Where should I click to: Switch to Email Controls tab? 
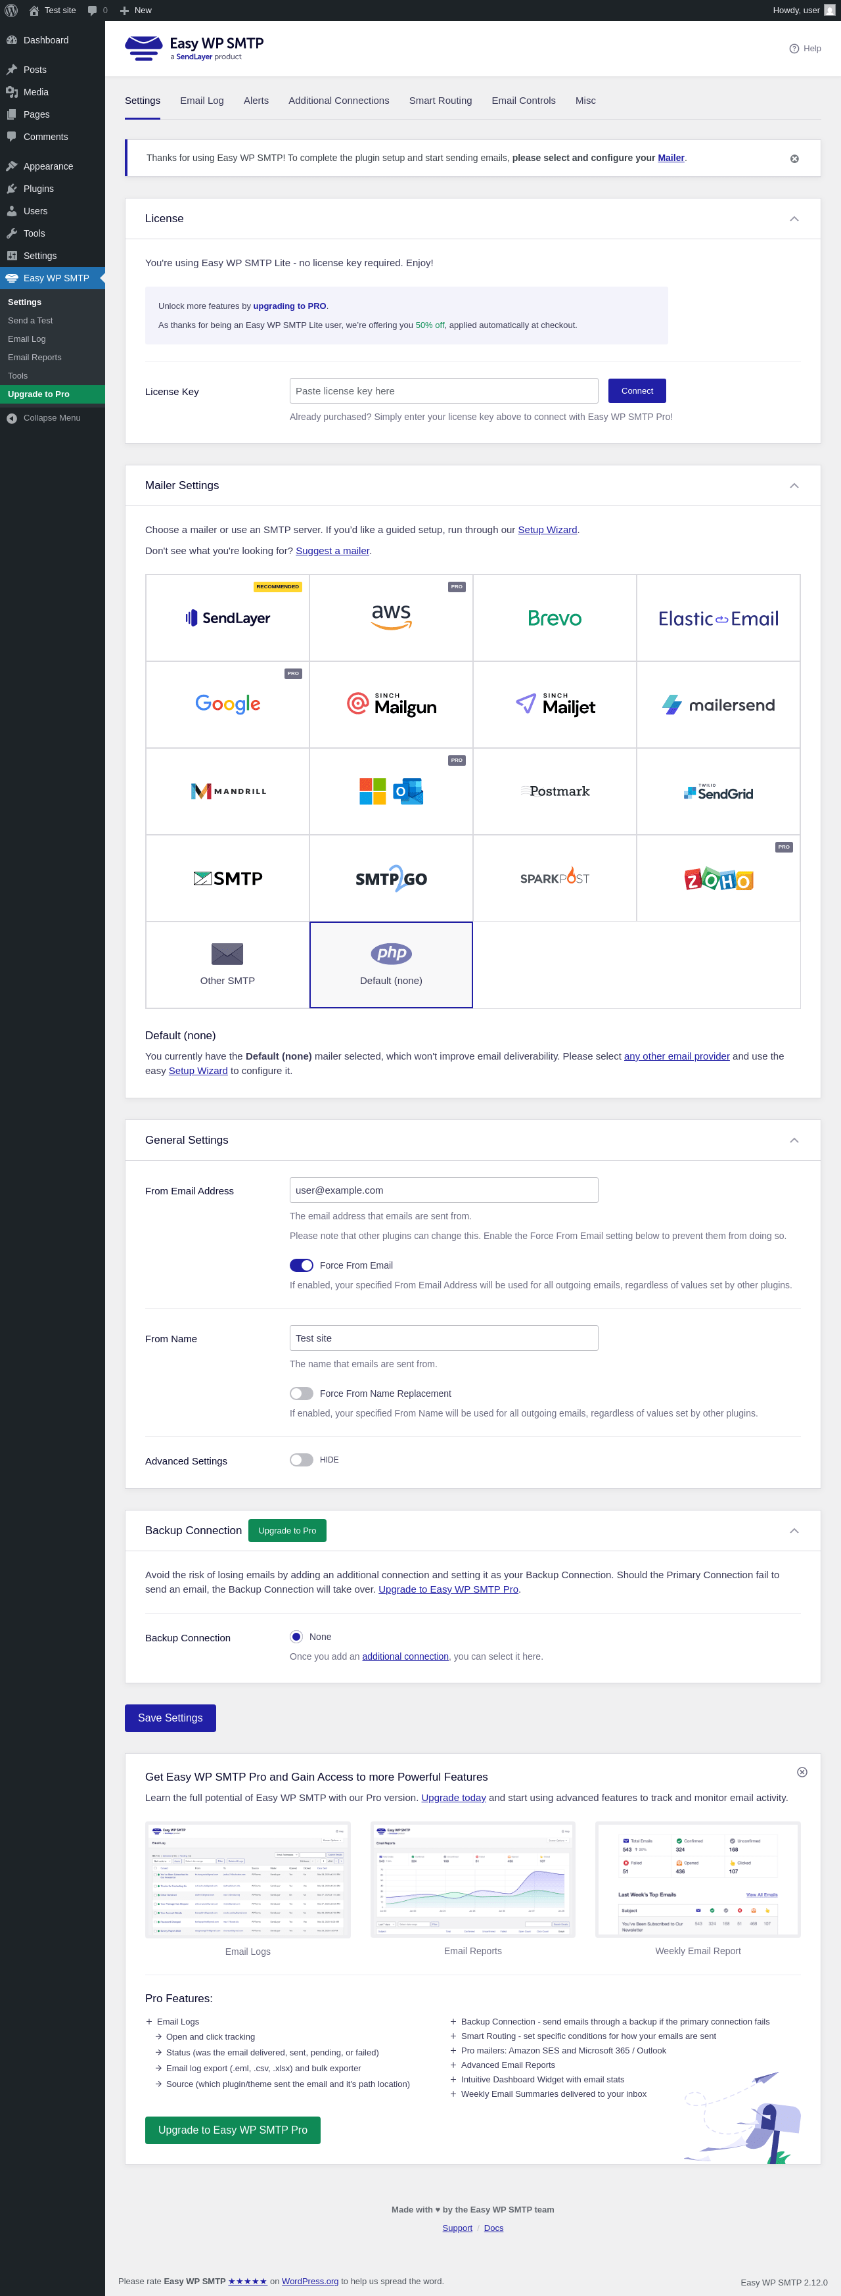pos(523,101)
